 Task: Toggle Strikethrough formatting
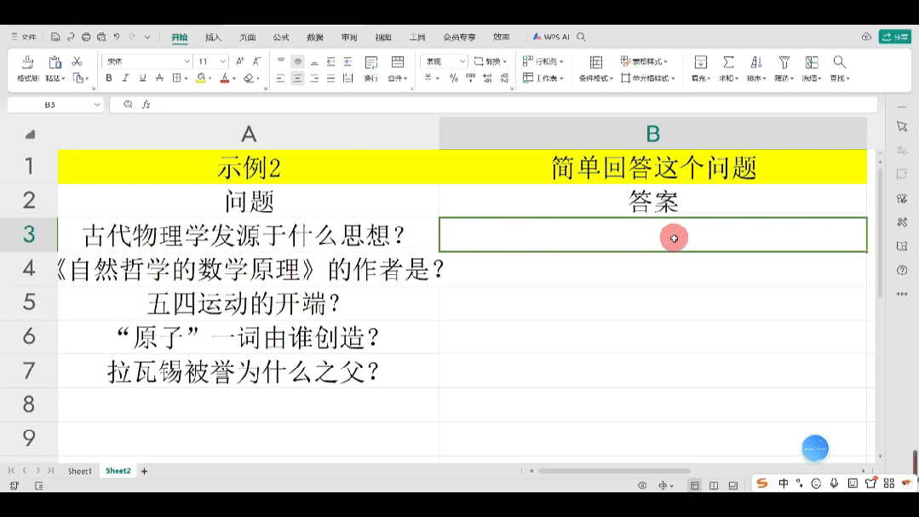pos(159,78)
